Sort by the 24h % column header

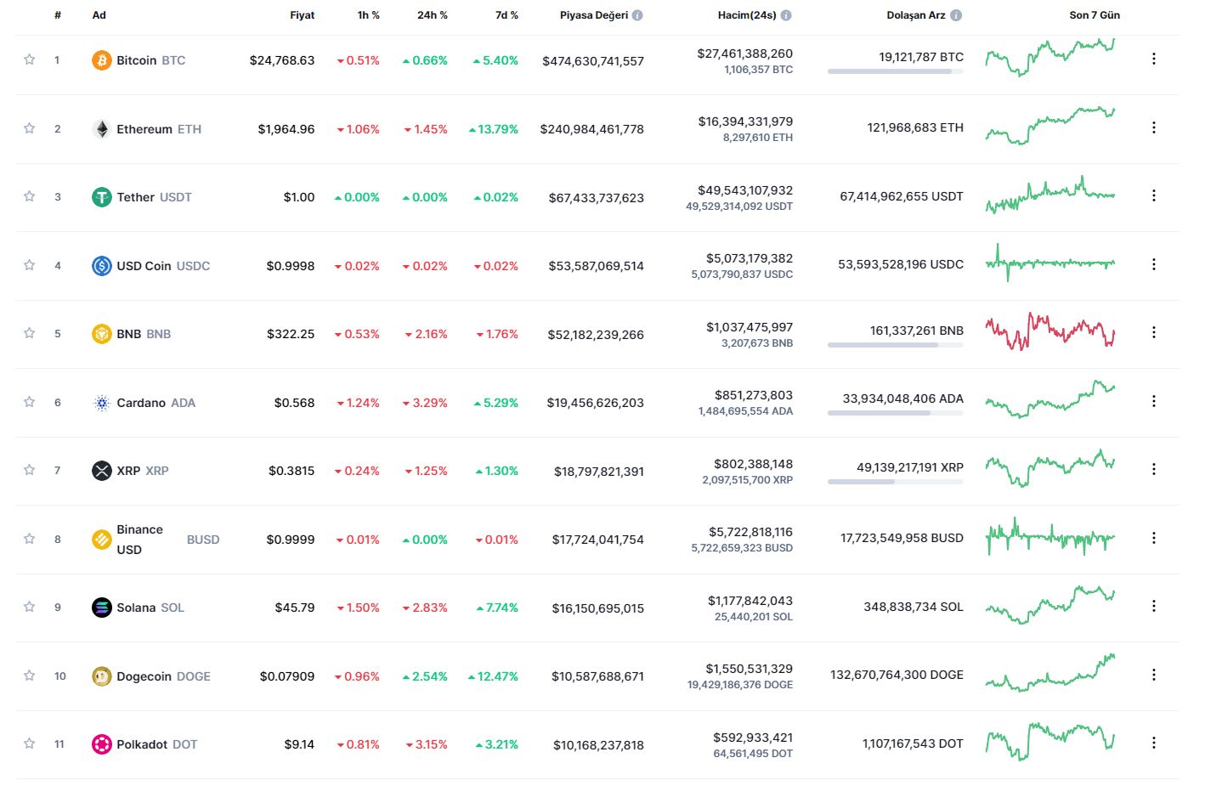(432, 15)
